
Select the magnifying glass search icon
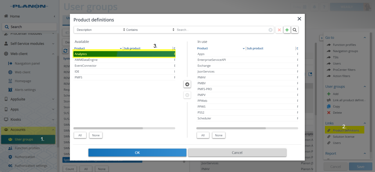click(295, 30)
